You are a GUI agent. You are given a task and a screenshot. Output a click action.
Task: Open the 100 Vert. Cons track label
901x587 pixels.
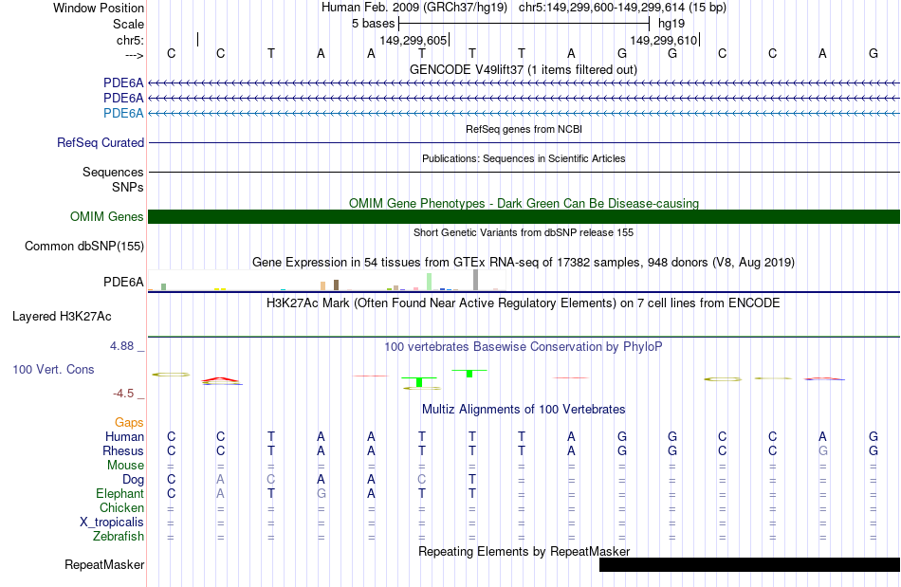click(53, 369)
